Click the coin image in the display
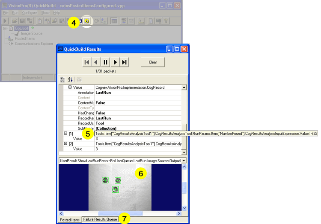Screen dimensions: 321x224 120,187
